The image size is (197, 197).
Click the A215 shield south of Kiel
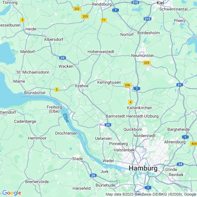point(147,19)
